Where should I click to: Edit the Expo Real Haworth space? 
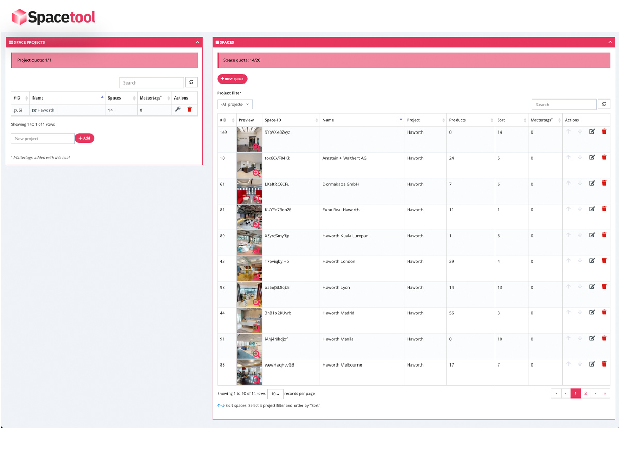(x=592, y=209)
